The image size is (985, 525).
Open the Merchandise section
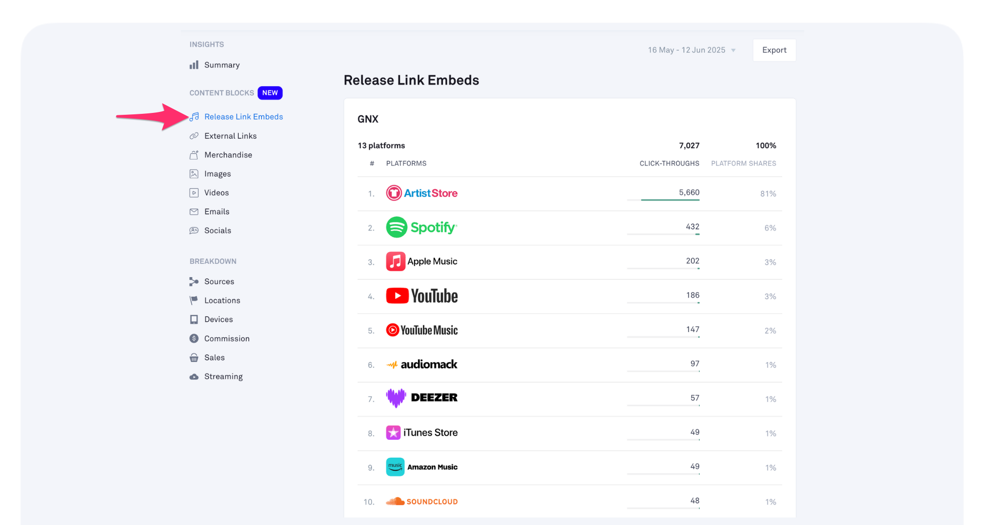click(228, 155)
